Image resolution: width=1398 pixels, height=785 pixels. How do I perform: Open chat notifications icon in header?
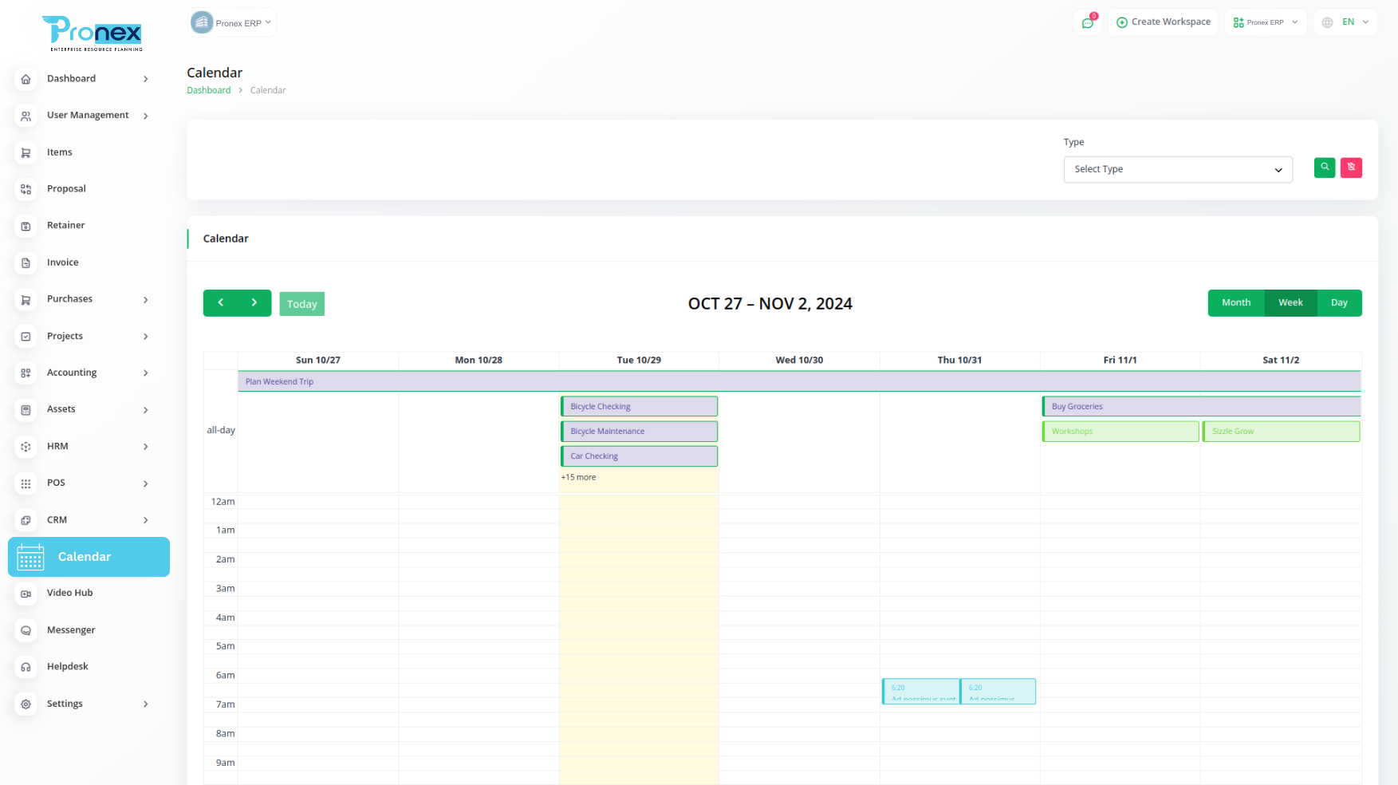[x=1087, y=22]
